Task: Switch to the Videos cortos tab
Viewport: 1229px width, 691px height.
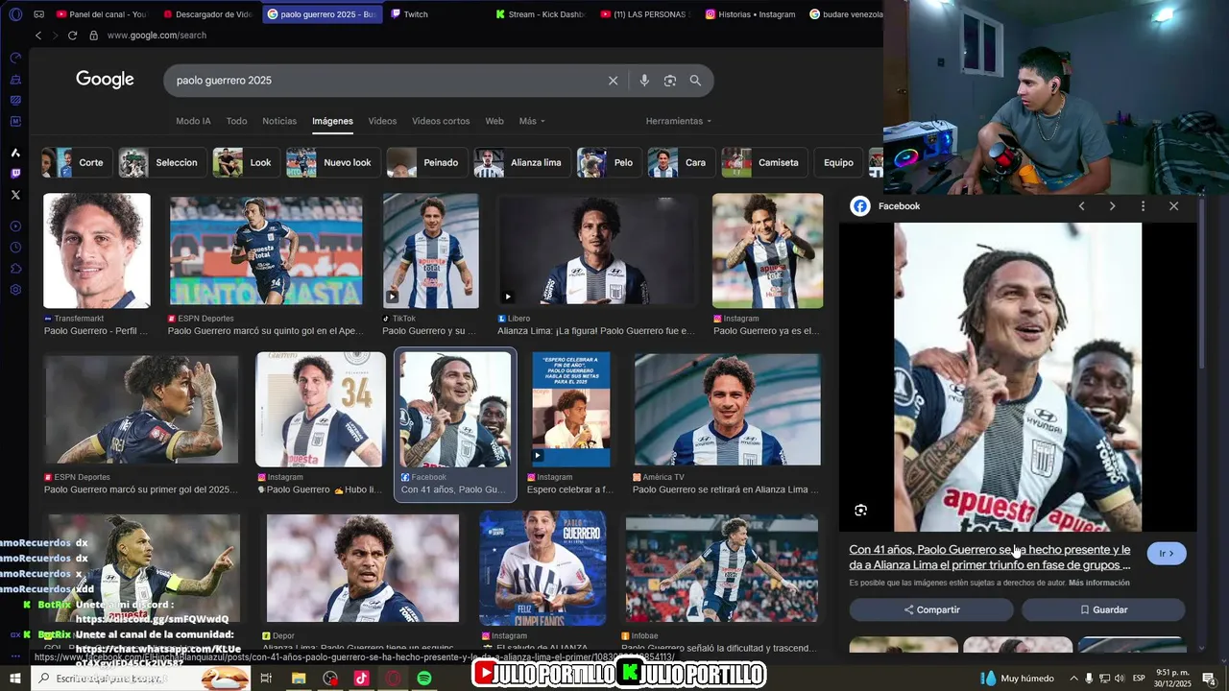Action: click(x=441, y=121)
